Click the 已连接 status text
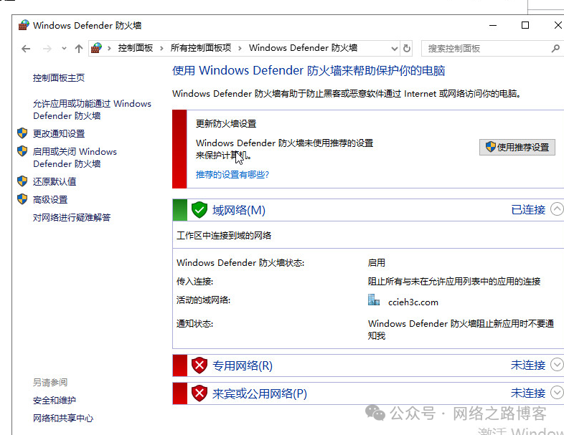This screenshot has width=564, height=435. 528,210
